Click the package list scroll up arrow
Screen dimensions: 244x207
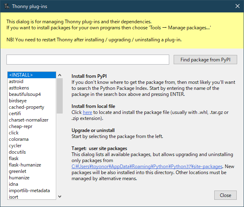point(59,75)
